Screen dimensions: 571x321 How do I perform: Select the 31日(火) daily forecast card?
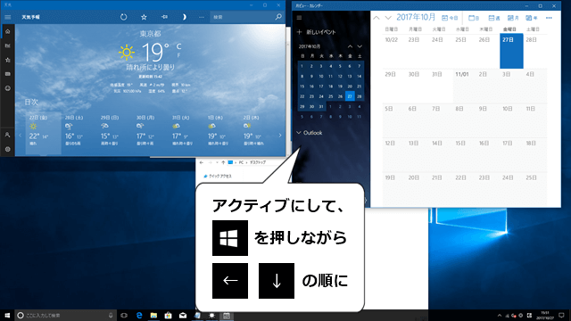tap(186, 133)
